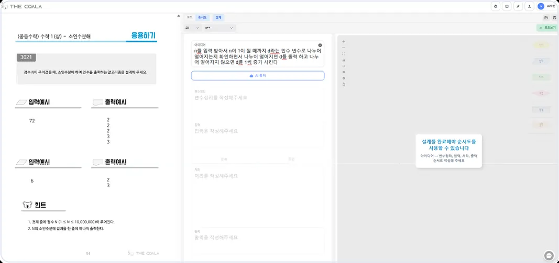The height and width of the screenshot is (263, 559).
Task: Select the yellow start node in flowchart palette
Action: [541, 45]
